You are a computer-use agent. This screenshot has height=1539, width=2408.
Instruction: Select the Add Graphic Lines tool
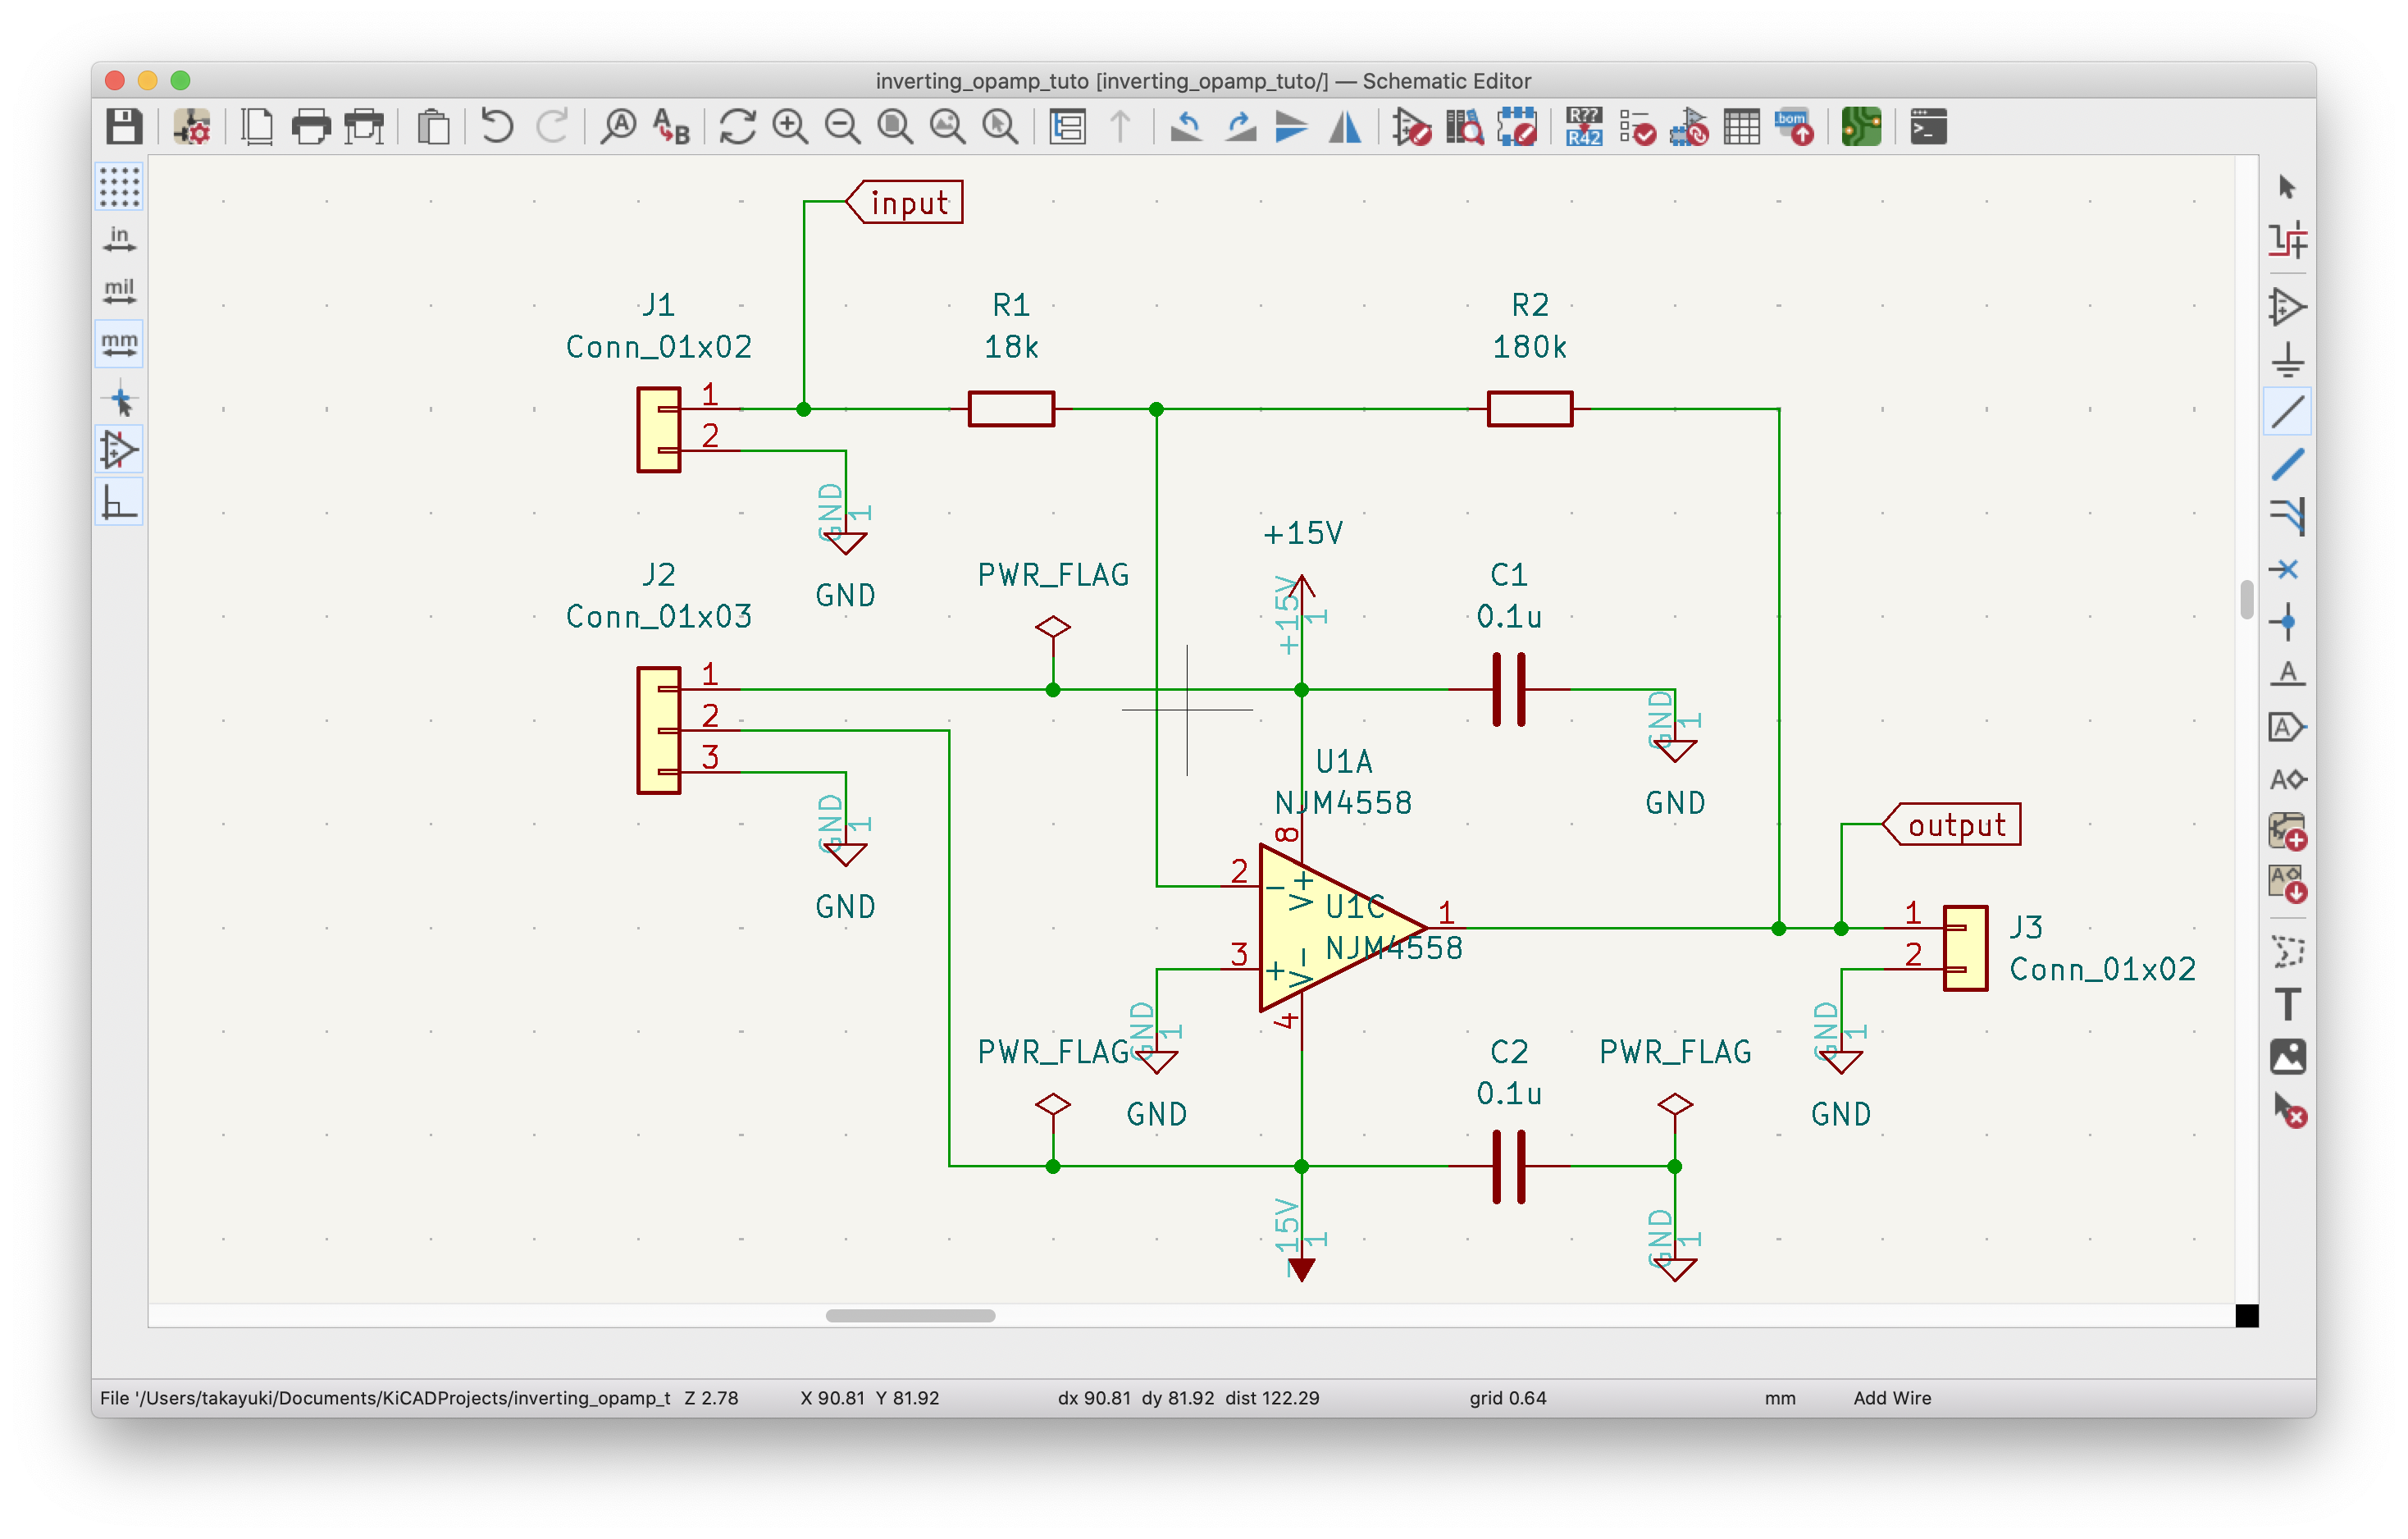point(2287,951)
